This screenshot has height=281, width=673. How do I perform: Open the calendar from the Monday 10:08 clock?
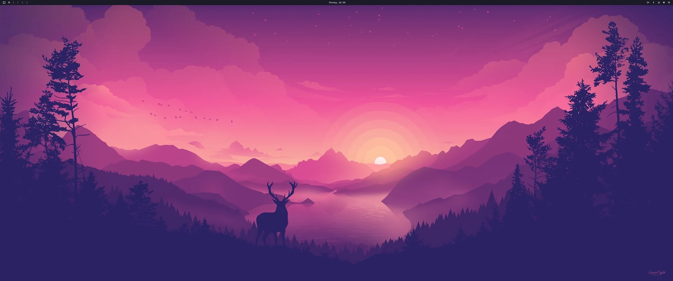tap(337, 3)
